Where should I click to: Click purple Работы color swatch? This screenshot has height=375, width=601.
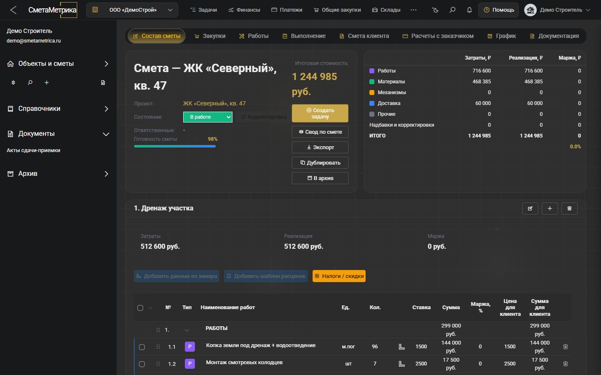[372, 71]
